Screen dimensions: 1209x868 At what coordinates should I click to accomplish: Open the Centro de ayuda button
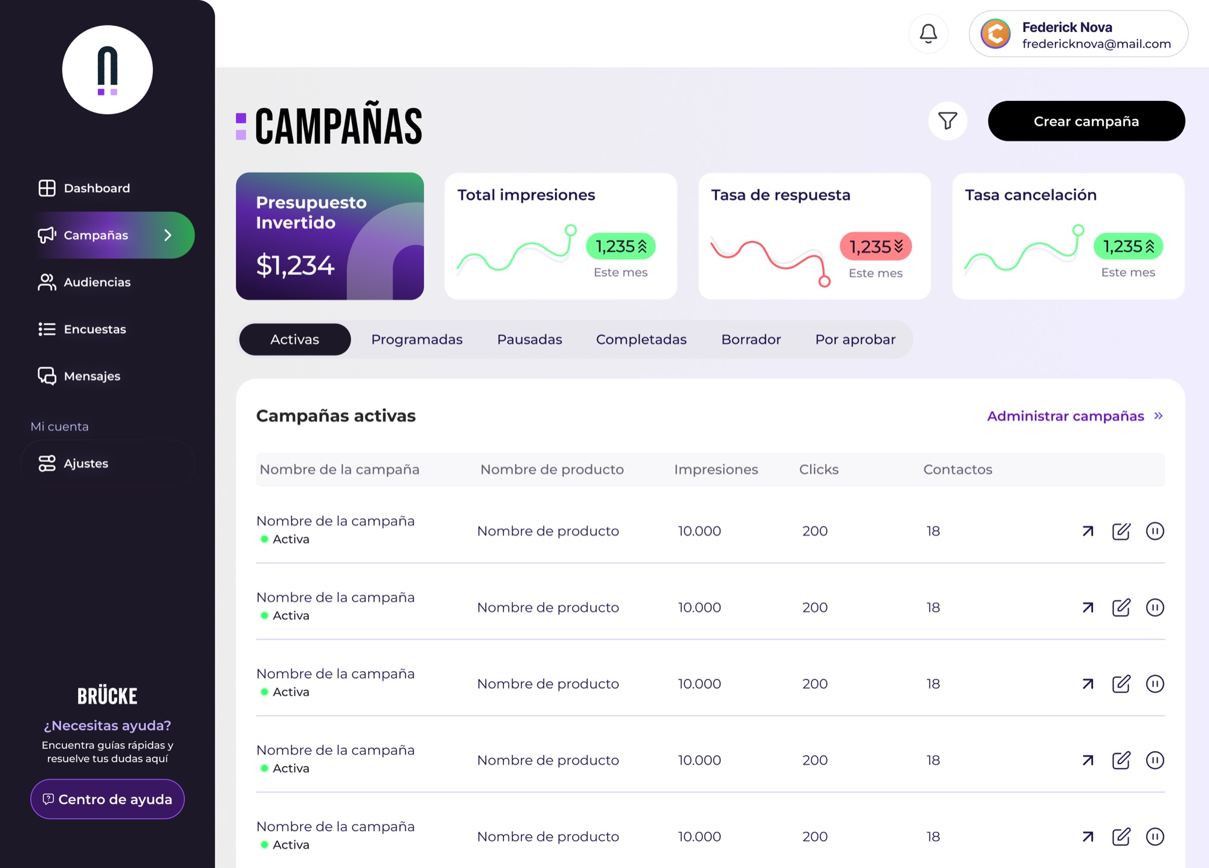pyautogui.click(x=108, y=799)
